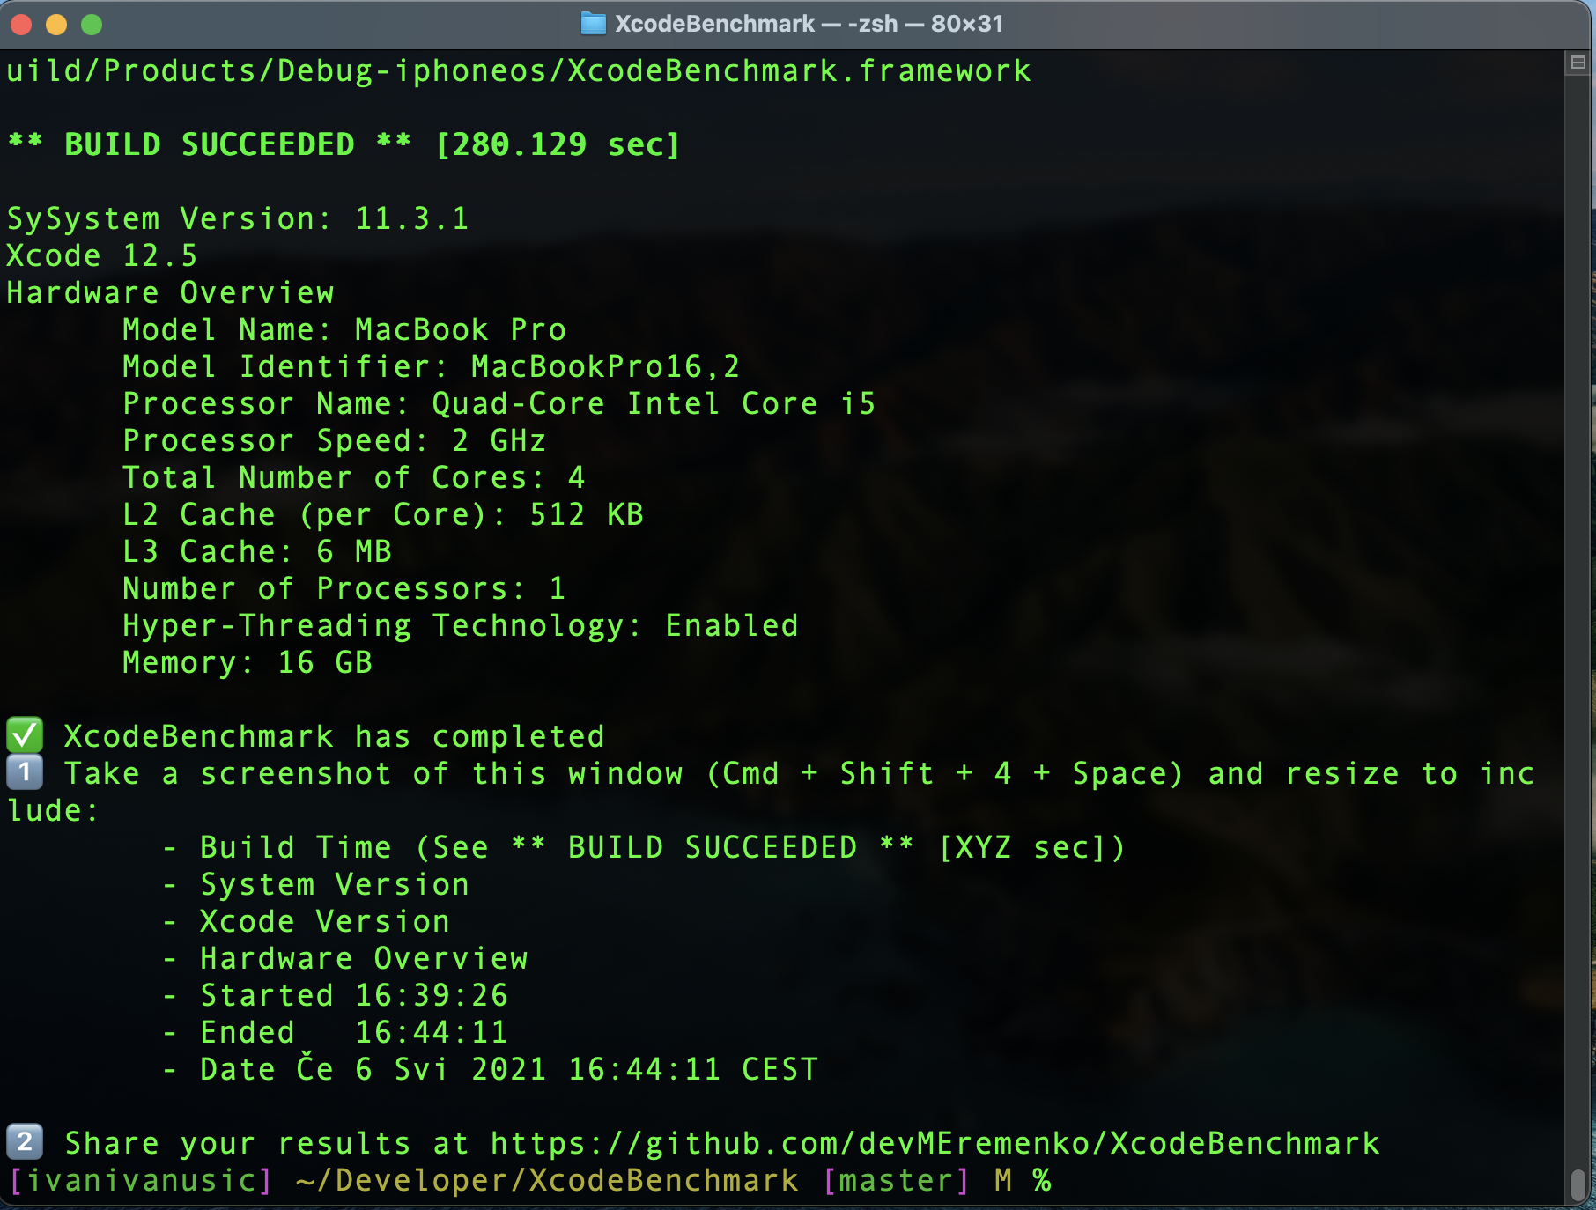Click 'Model Name: MacBook Pro' line

point(344,329)
